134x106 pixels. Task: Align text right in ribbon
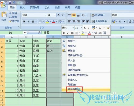[x=78, y=21]
